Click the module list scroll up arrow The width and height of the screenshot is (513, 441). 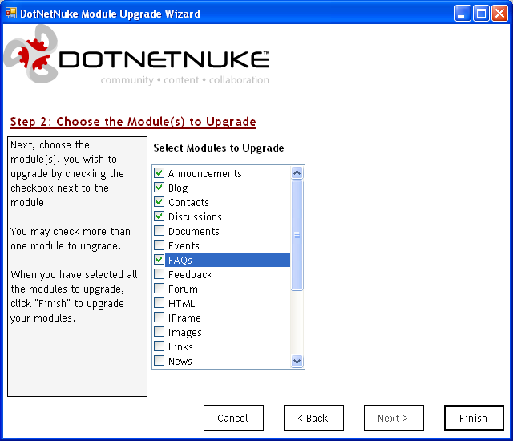click(x=297, y=172)
